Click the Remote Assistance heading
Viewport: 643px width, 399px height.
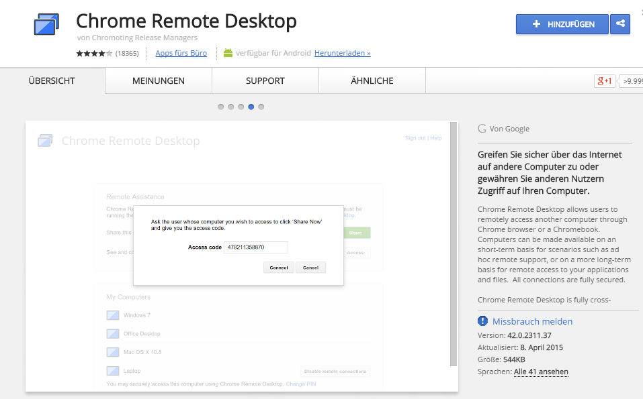click(x=135, y=197)
